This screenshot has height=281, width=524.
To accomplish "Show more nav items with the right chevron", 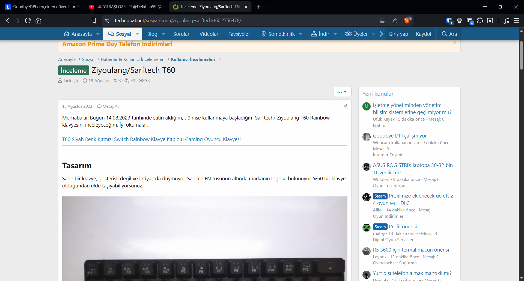I will tap(381, 34).
